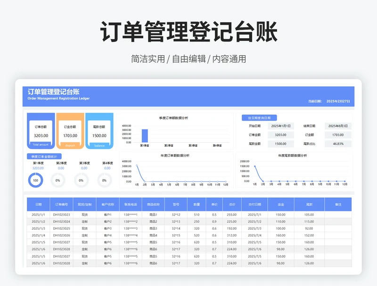Click the 交付日期 column header
377x286 pixels.
254,204
